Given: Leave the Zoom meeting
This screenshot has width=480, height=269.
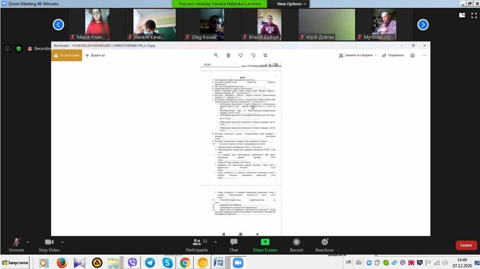Looking at the screenshot, I should [466, 245].
